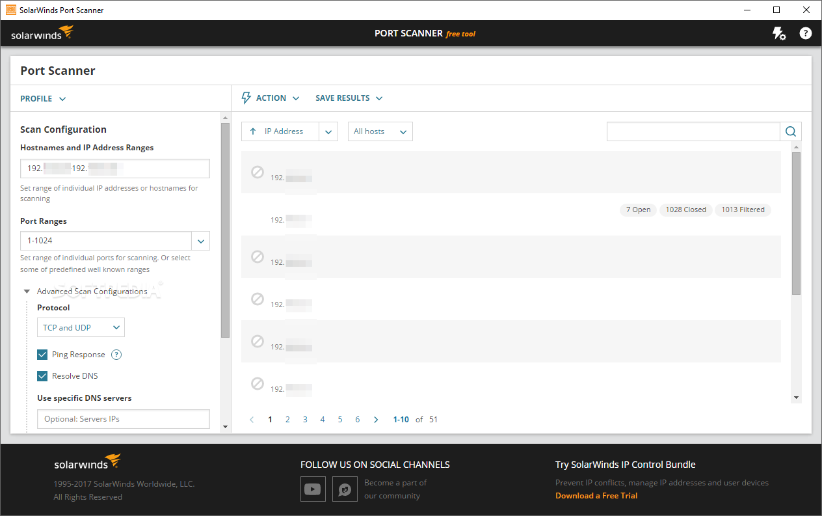The image size is (822, 516).
Task: Click the results search input box
Action: coord(693,131)
